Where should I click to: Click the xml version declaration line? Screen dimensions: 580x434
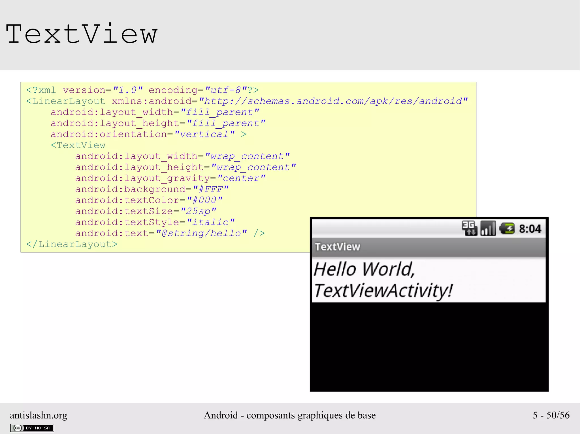[142, 90]
